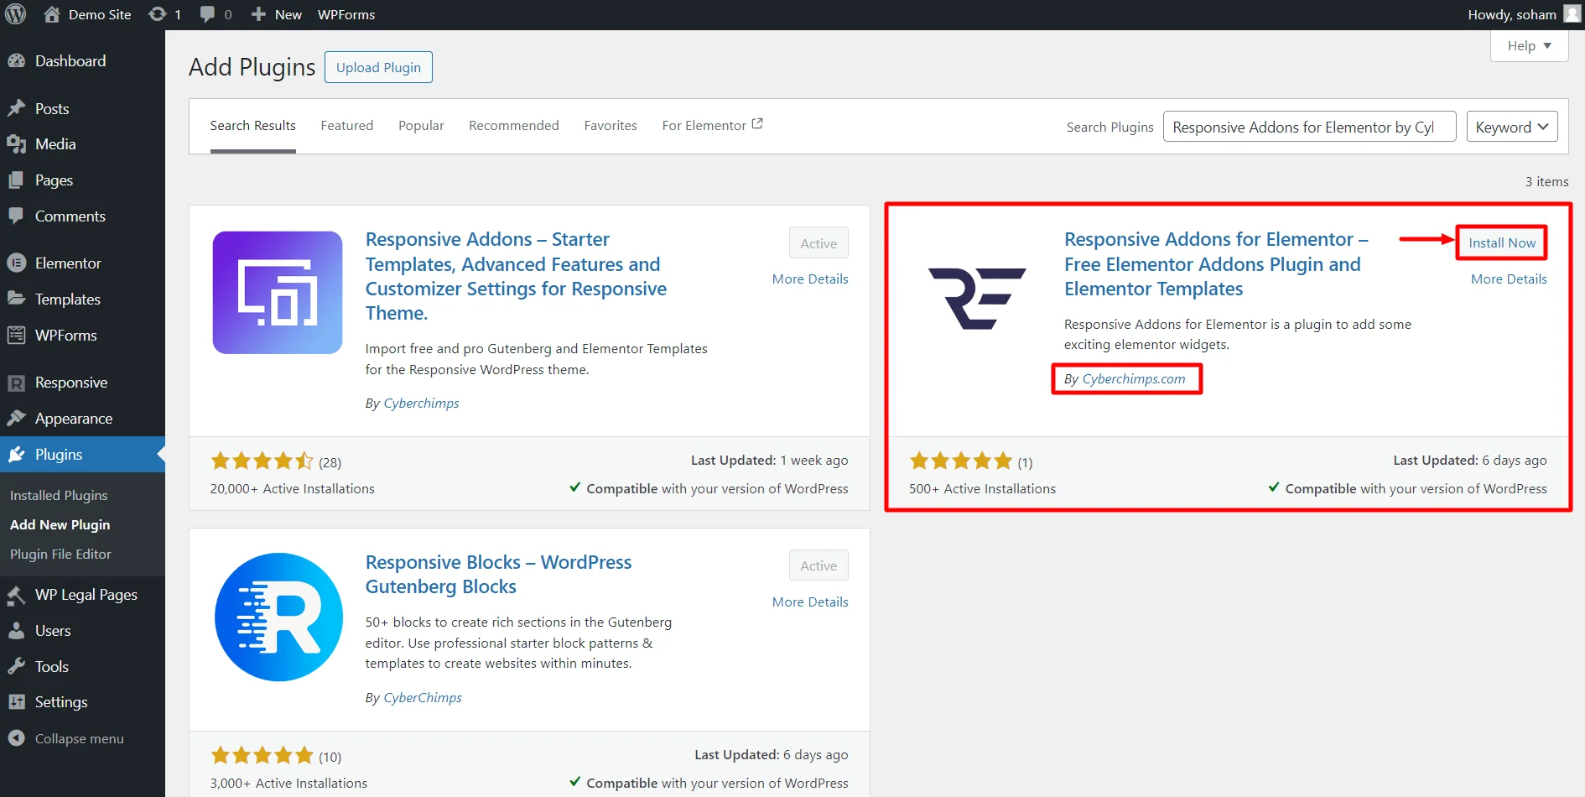
Task: Open More Details for Responsive Addons for Elementor
Action: [1509, 279]
